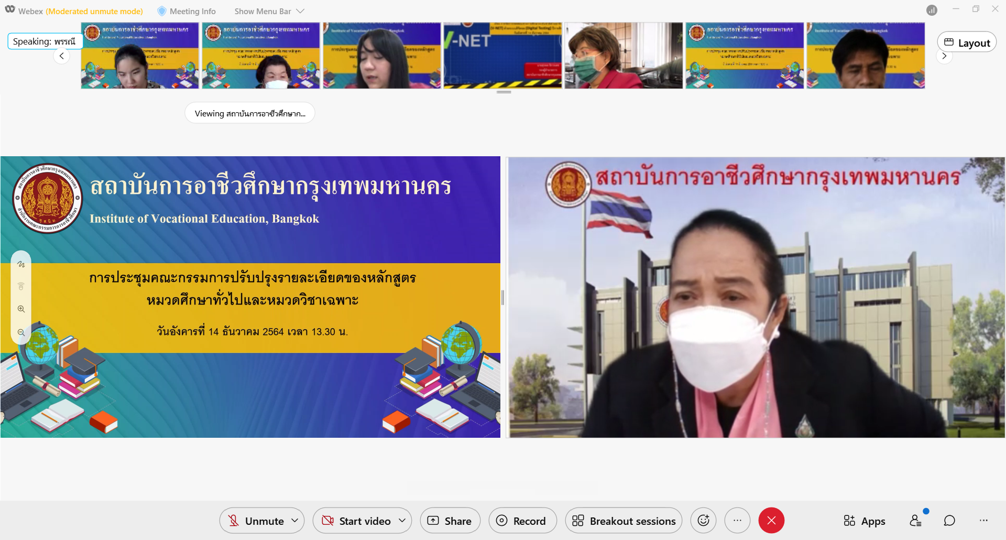Zoom out on the shared content

(x=21, y=332)
